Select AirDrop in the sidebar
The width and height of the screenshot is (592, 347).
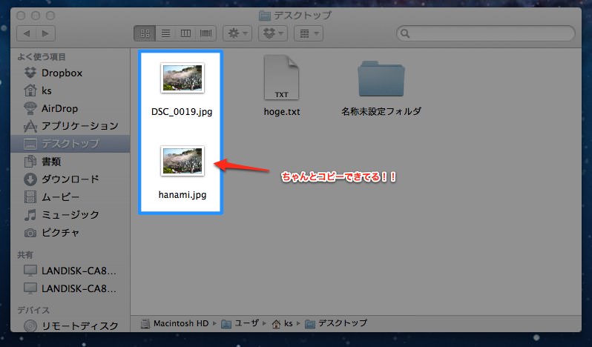click(x=70, y=109)
